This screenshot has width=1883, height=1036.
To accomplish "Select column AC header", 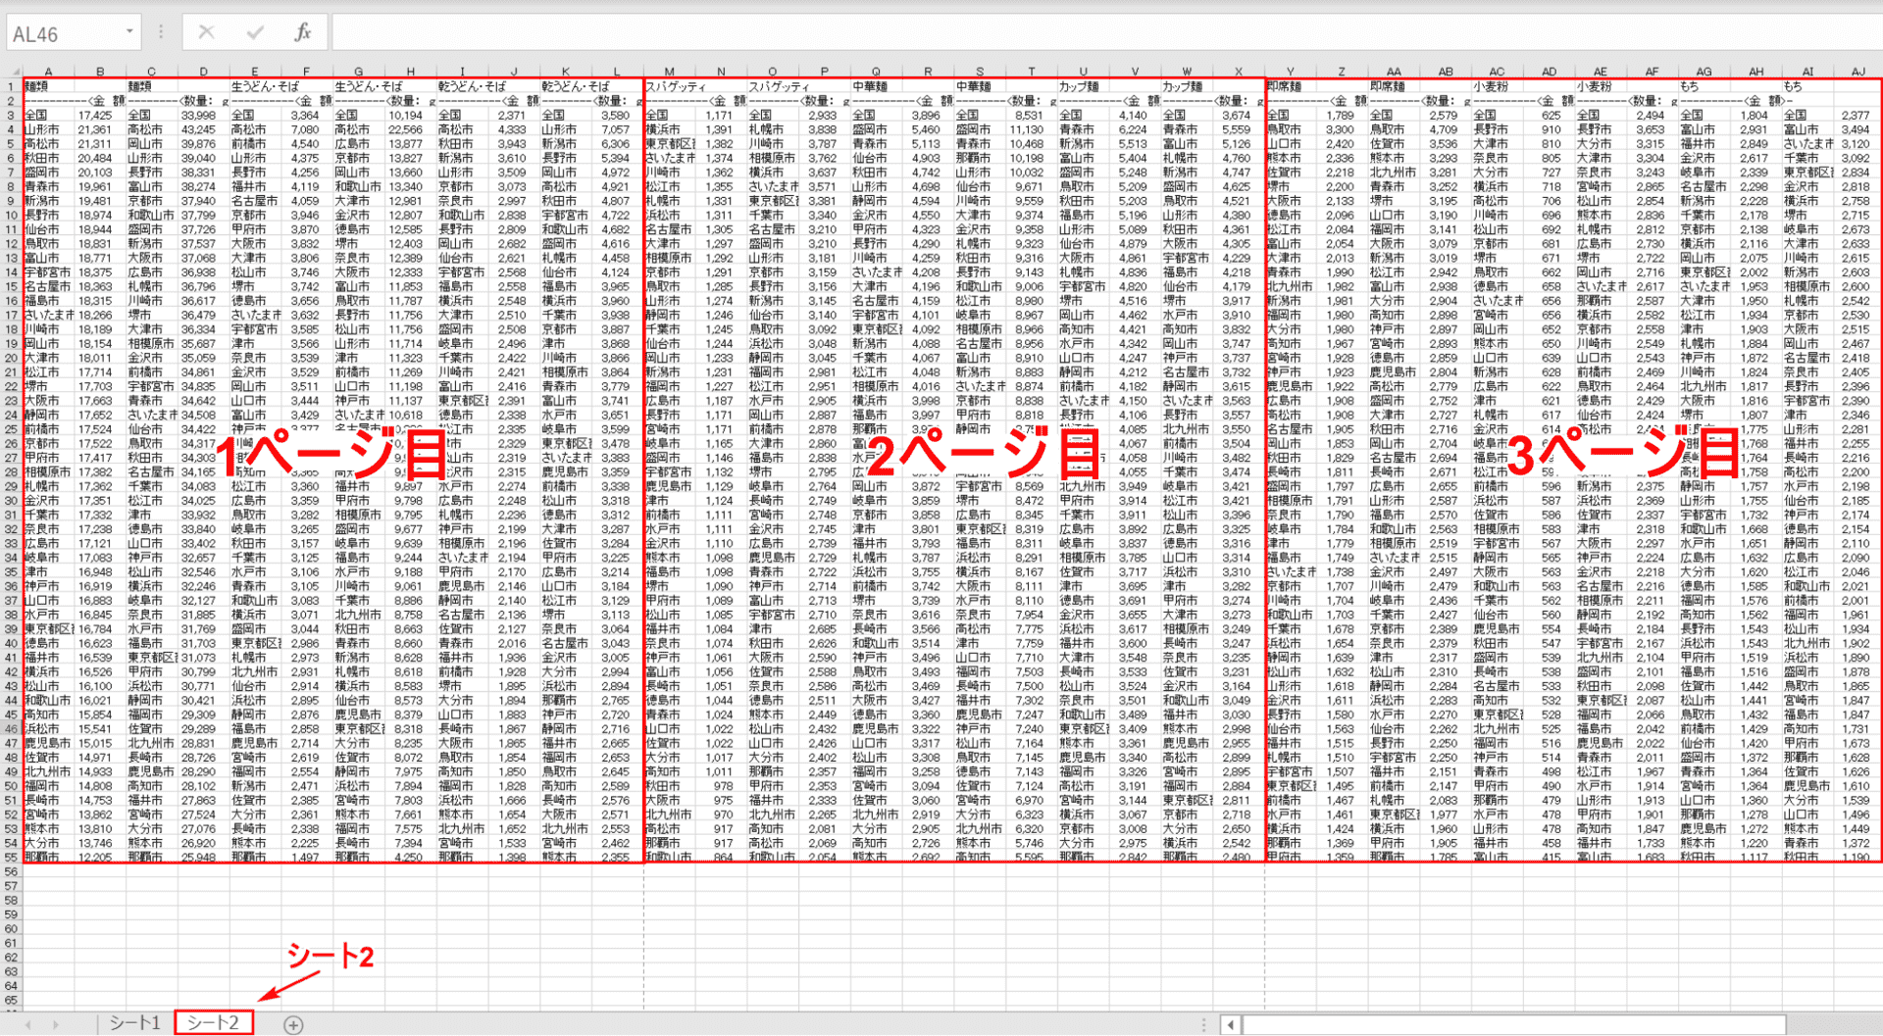I will [1497, 72].
